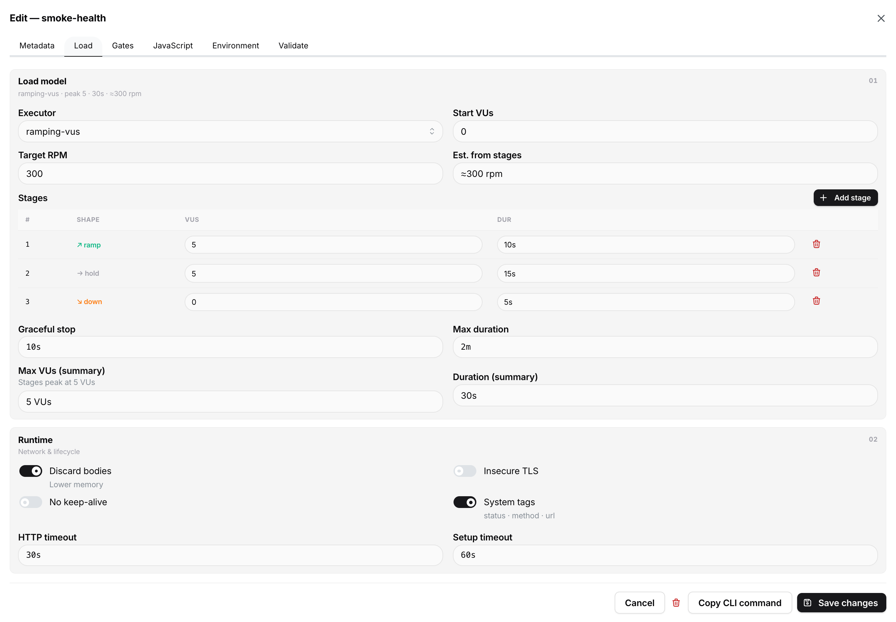Click the Add stage button

tap(845, 198)
